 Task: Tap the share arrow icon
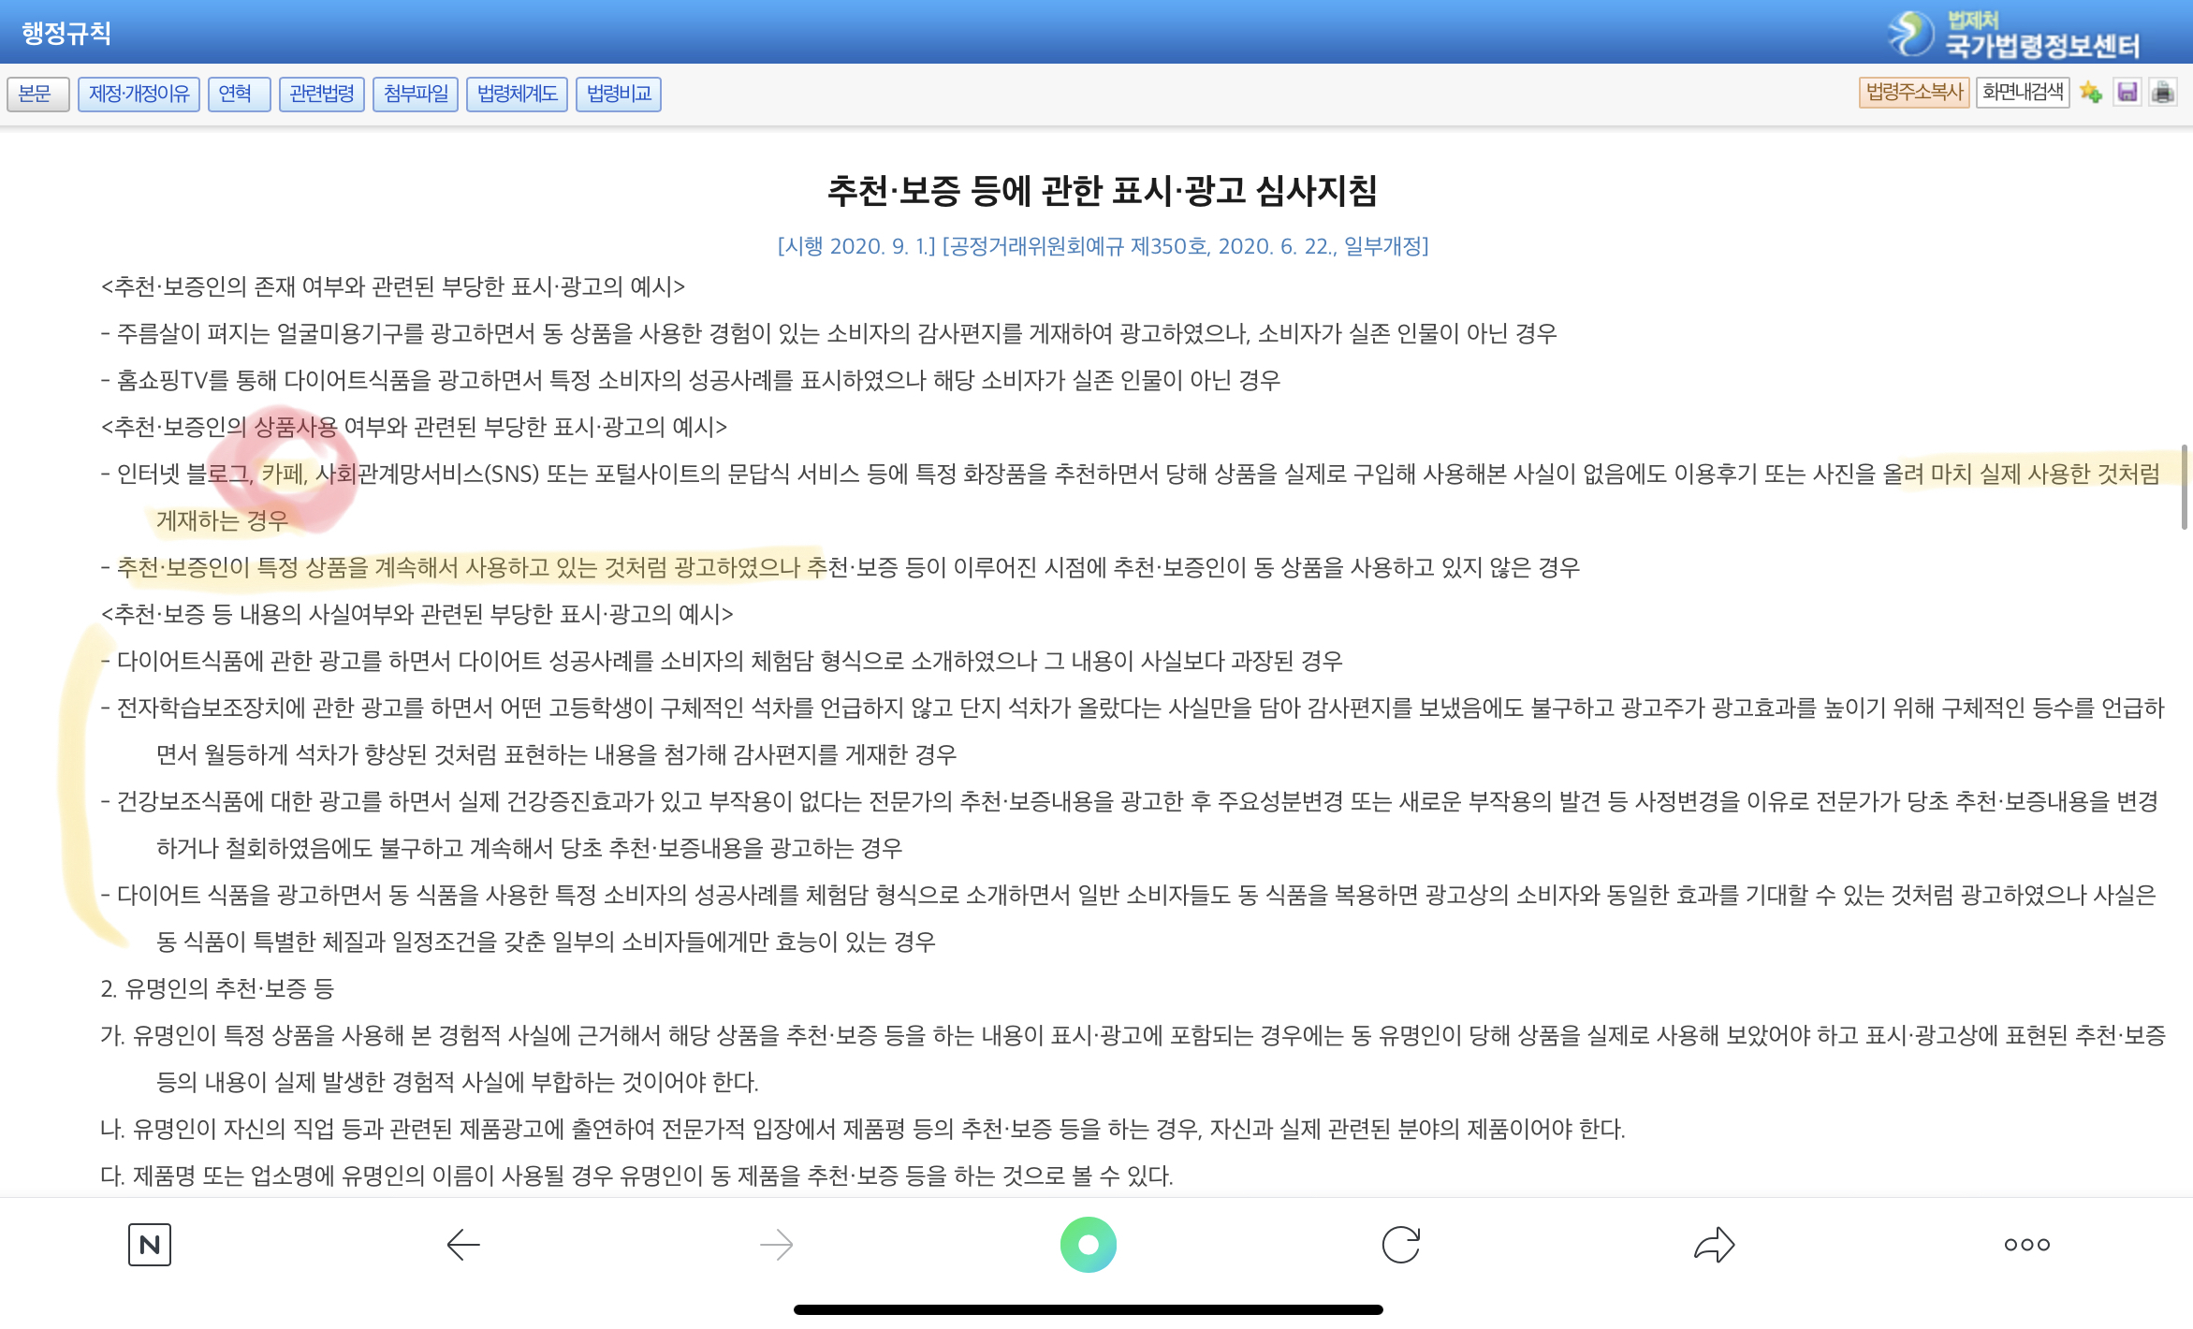click(x=1714, y=1244)
